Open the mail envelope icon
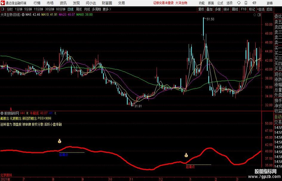282x181 pixels. coord(254,3)
